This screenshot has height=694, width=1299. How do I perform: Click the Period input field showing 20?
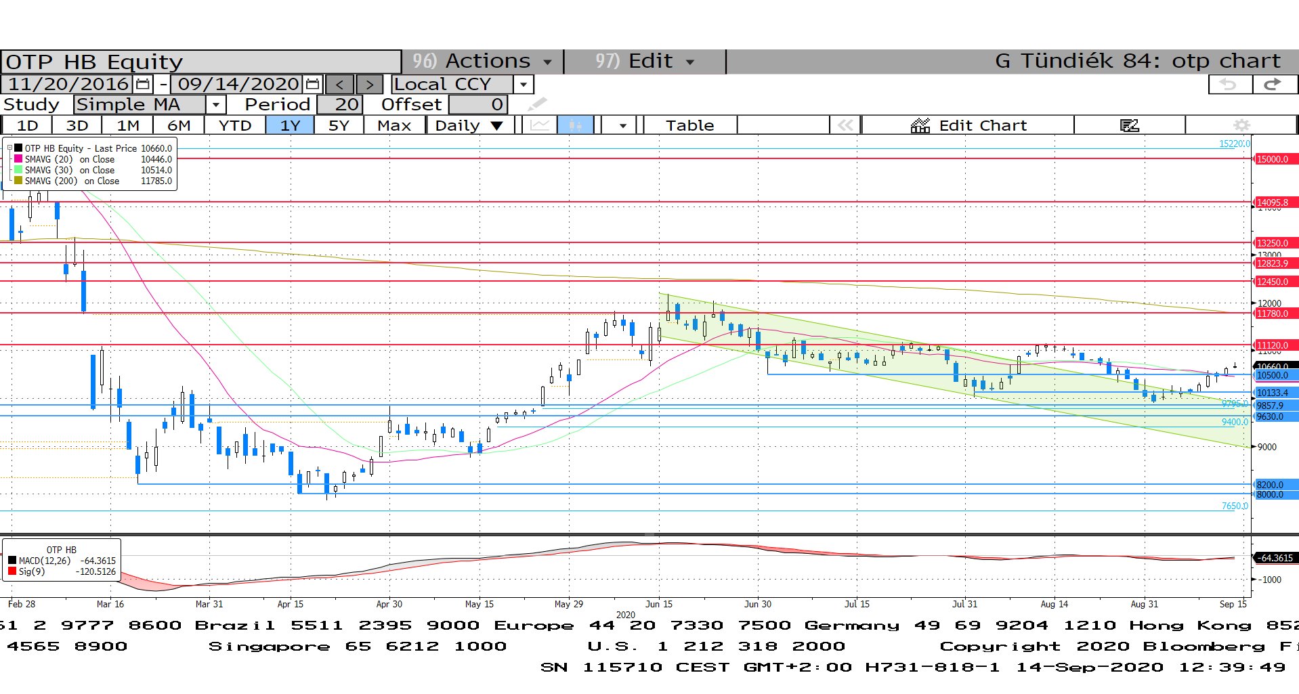coord(340,105)
